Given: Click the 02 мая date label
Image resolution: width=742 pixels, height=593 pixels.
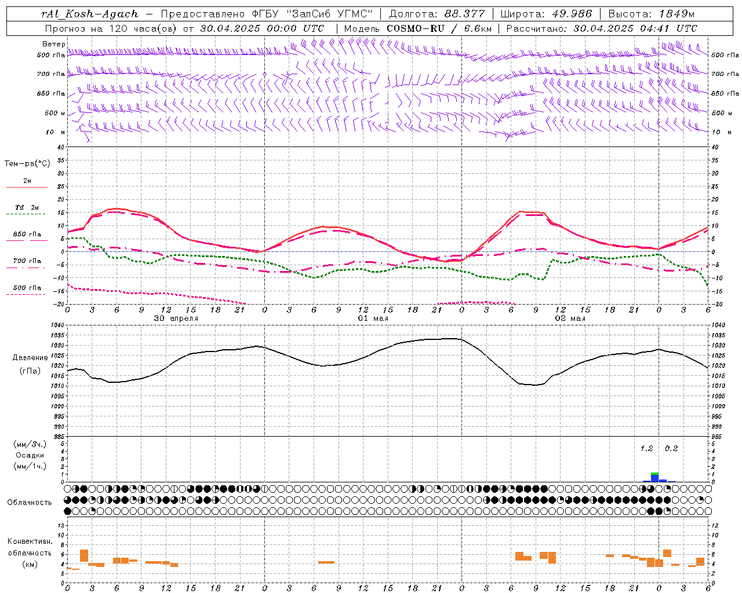Looking at the screenshot, I should [570, 319].
